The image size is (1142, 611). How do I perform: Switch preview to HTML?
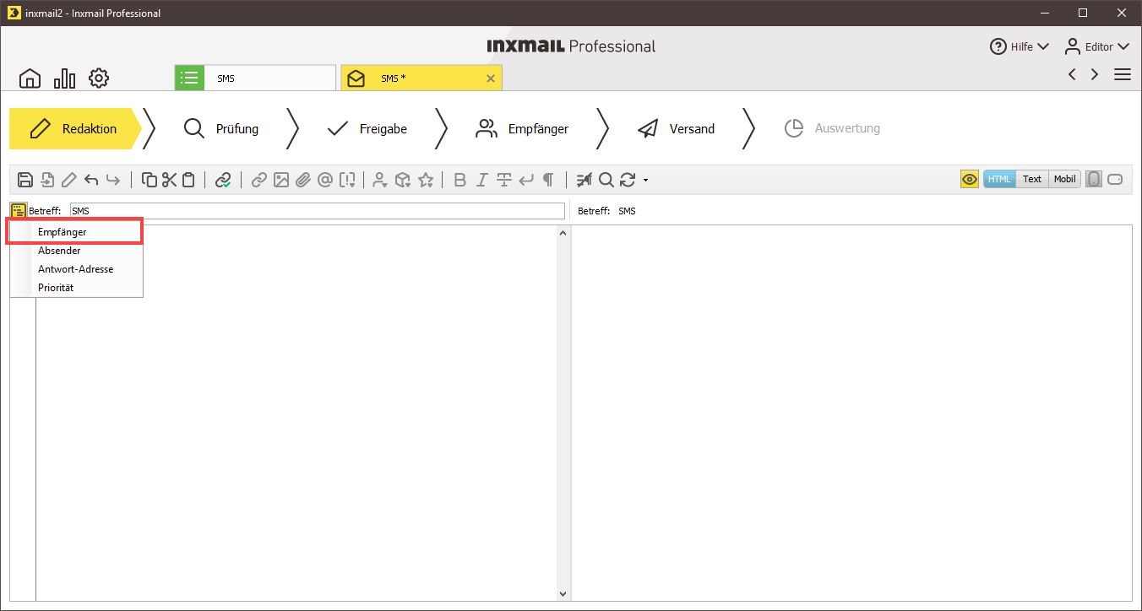pos(999,179)
